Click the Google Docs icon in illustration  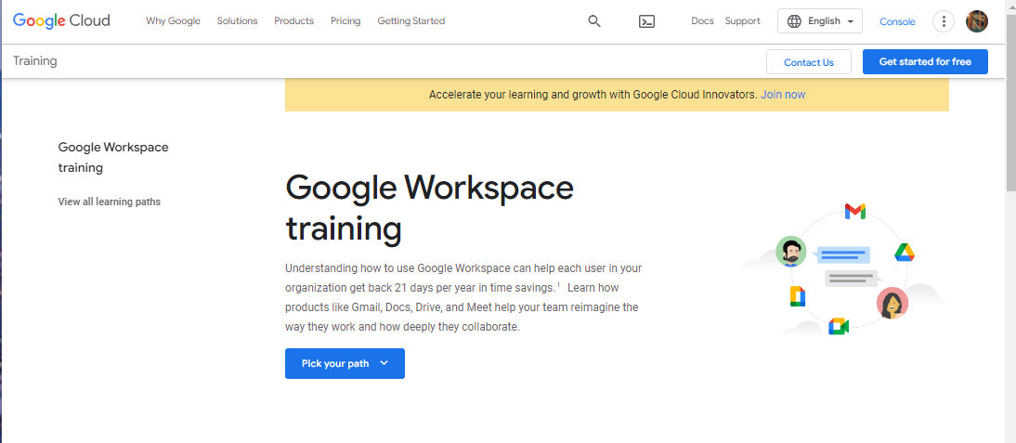[798, 296]
